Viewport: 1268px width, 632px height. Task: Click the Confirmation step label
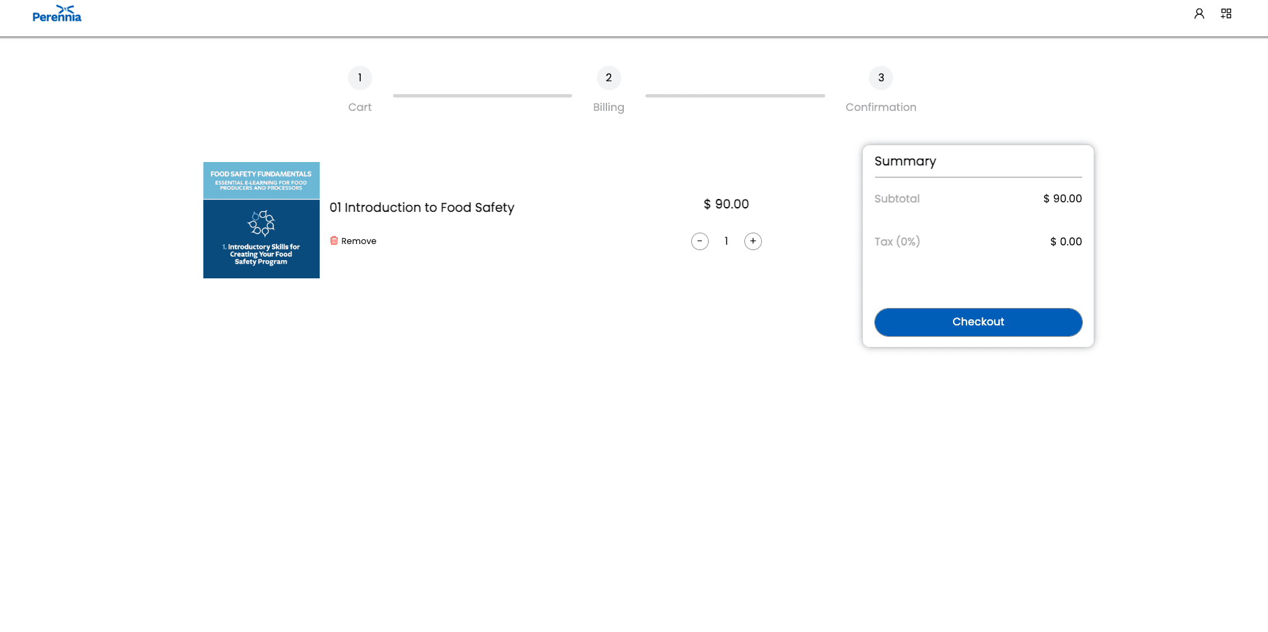pyautogui.click(x=881, y=107)
